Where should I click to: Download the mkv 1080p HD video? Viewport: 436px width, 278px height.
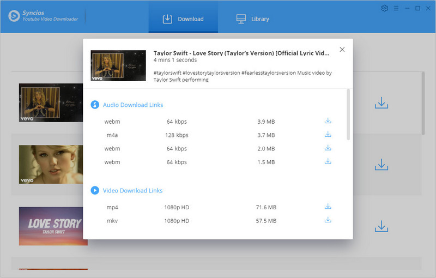[328, 220]
